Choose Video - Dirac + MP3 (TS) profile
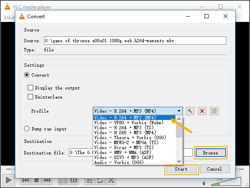The height and width of the screenshot is (188, 250). tap(134, 147)
